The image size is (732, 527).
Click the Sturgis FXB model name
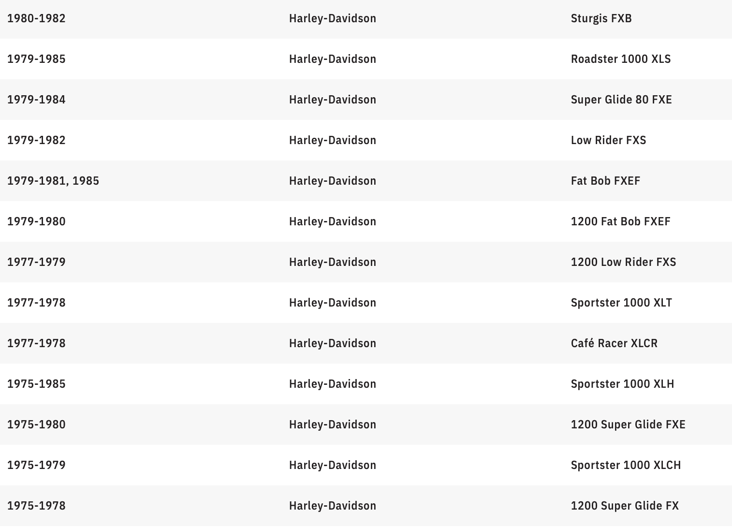pyautogui.click(x=601, y=18)
